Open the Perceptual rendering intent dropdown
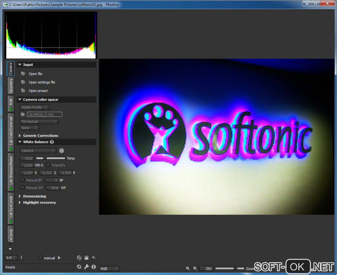337x275 pixels. [x=39, y=121]
